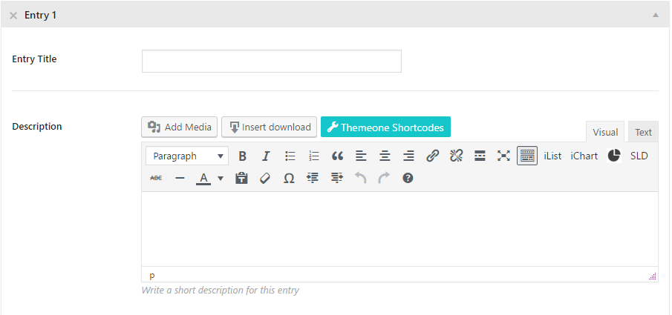This screenshot has width=672, height=315.
Task: Click the remove link icon
Action: point(456,156)
